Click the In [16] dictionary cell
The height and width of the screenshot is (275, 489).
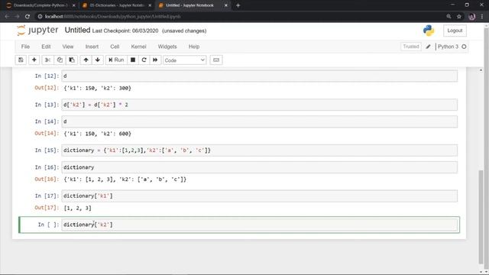260,167
